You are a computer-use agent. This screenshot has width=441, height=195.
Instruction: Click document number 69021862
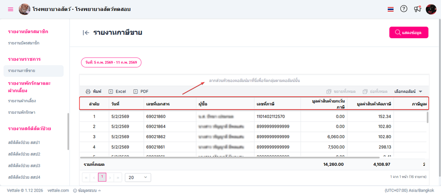156,137
